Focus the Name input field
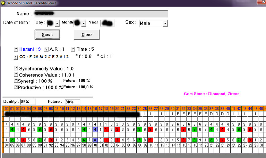The image size is (266, 158). pos(101,14)
